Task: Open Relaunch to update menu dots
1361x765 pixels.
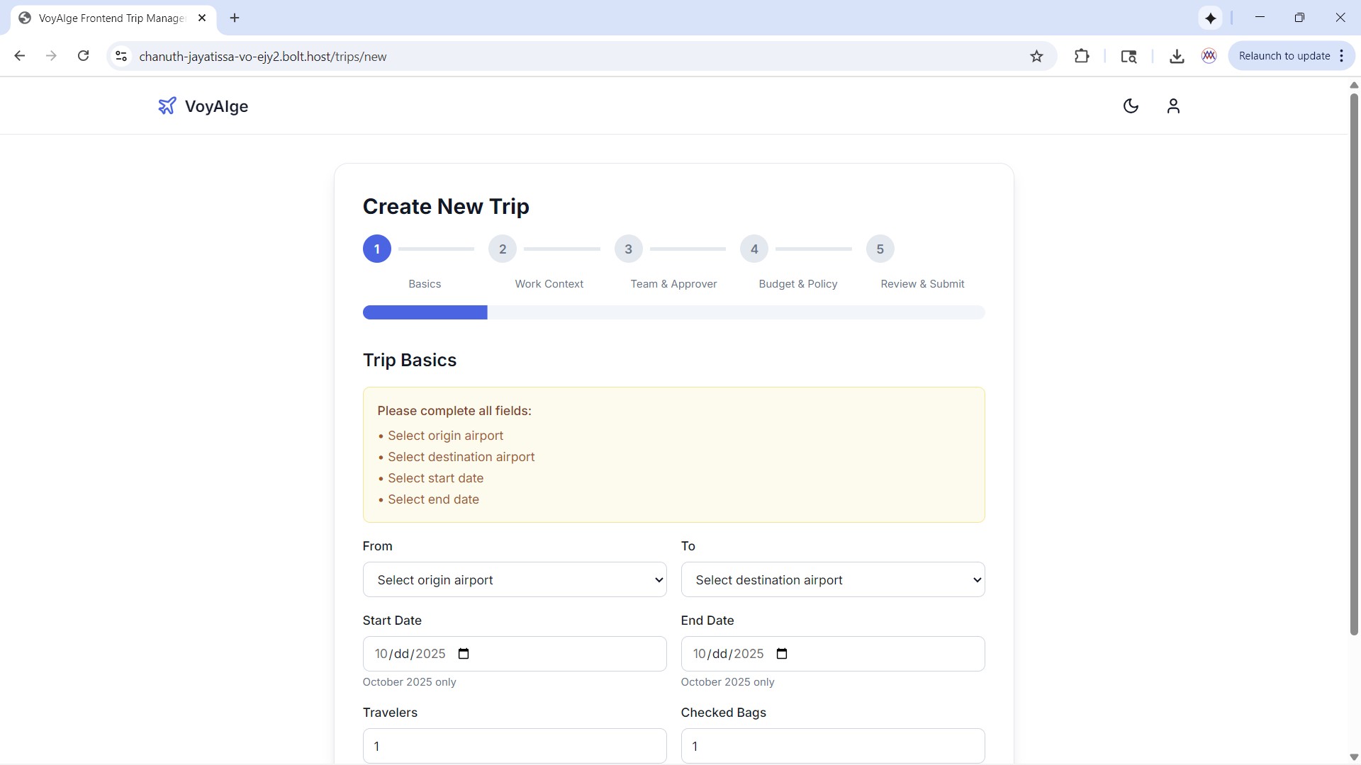Action: pos(1342,56)
